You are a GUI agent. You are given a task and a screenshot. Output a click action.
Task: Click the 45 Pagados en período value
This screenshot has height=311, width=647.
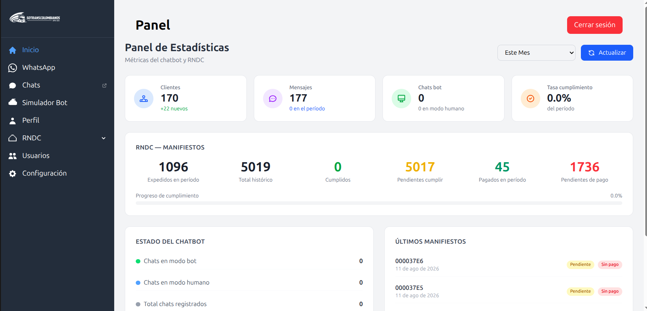click(502, 167)
